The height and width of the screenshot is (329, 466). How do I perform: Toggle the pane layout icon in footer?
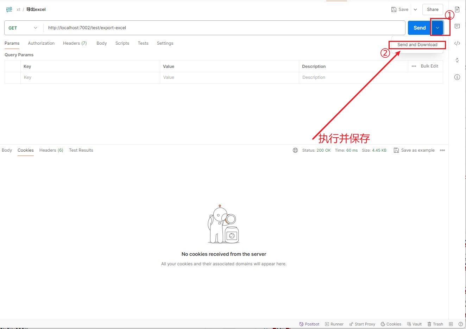point(451,324)
